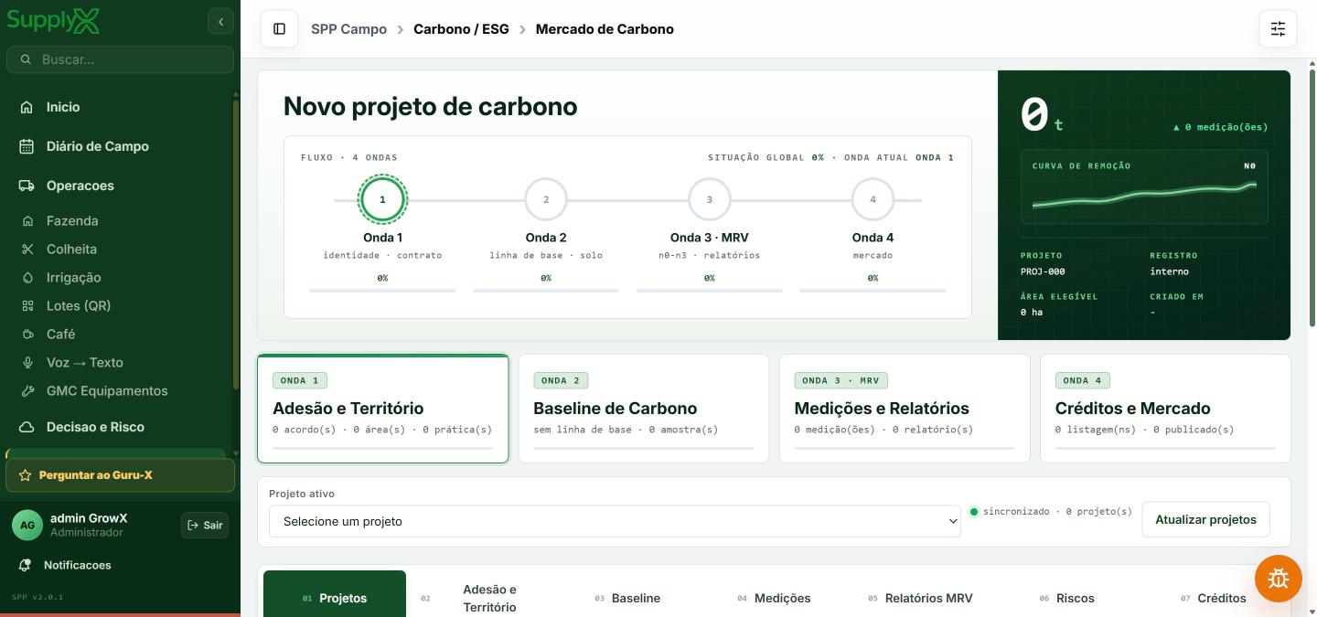Click the Sair logout button
The height and width of the screenshot is (617, 1317).
pyautogui.click(x=205, y=525)
